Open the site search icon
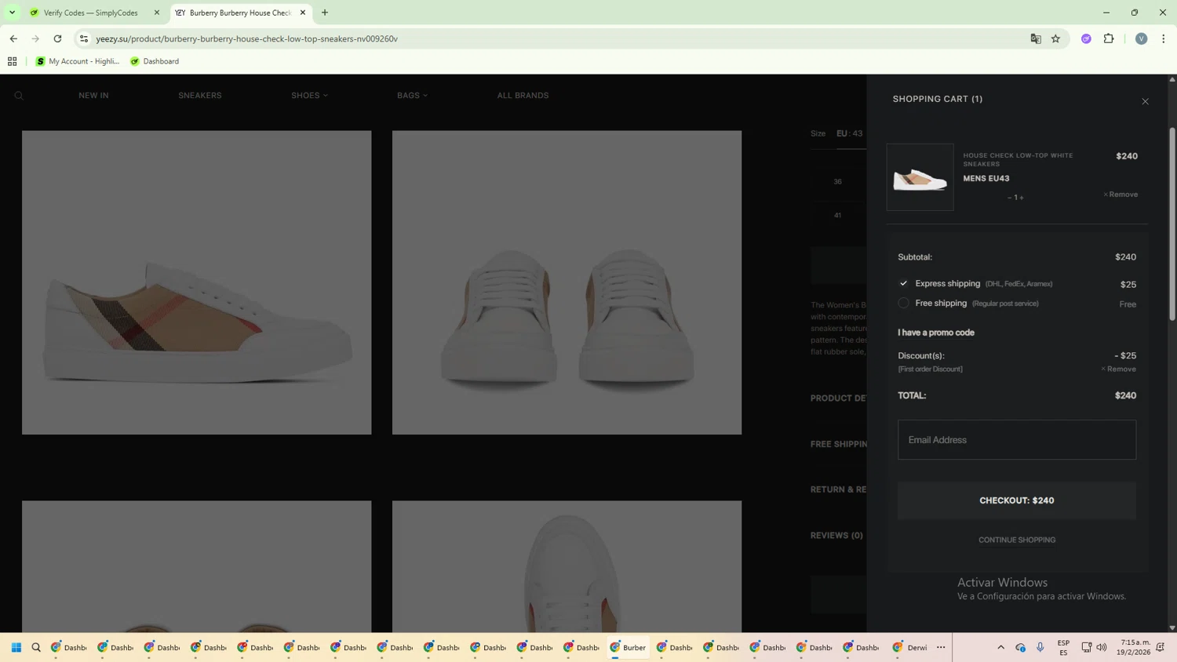This screenshot has height=662, width=1177. pos(19,96)
